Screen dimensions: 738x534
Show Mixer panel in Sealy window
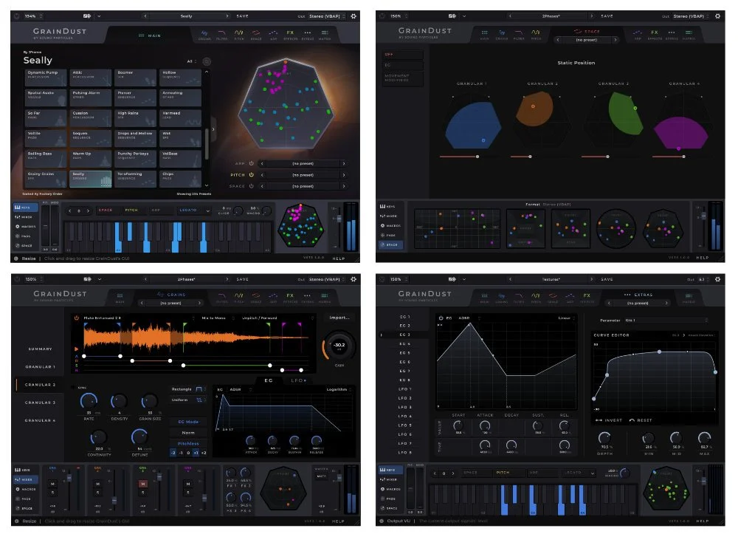click(23, 217)
